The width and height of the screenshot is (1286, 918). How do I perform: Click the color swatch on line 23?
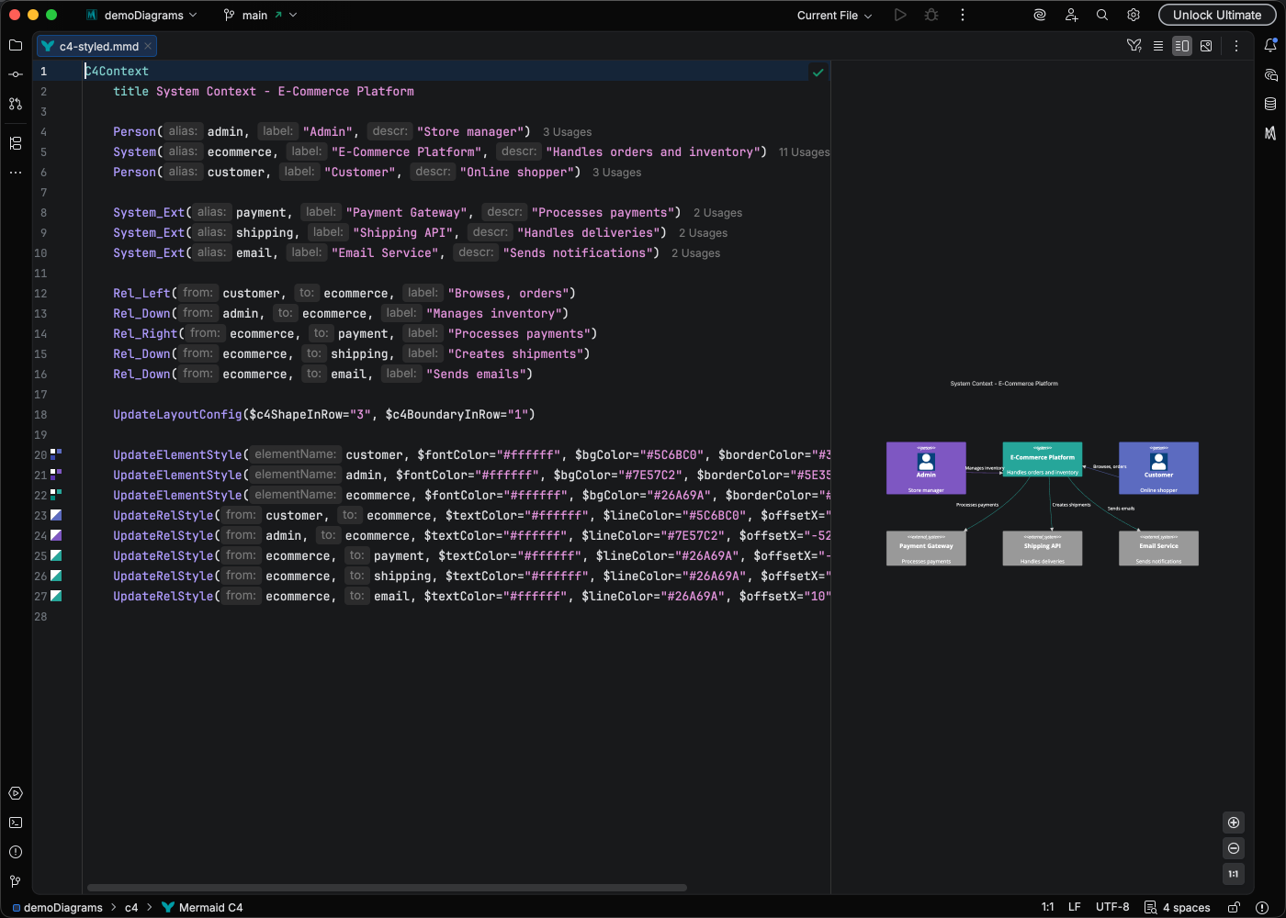(56, 515)
